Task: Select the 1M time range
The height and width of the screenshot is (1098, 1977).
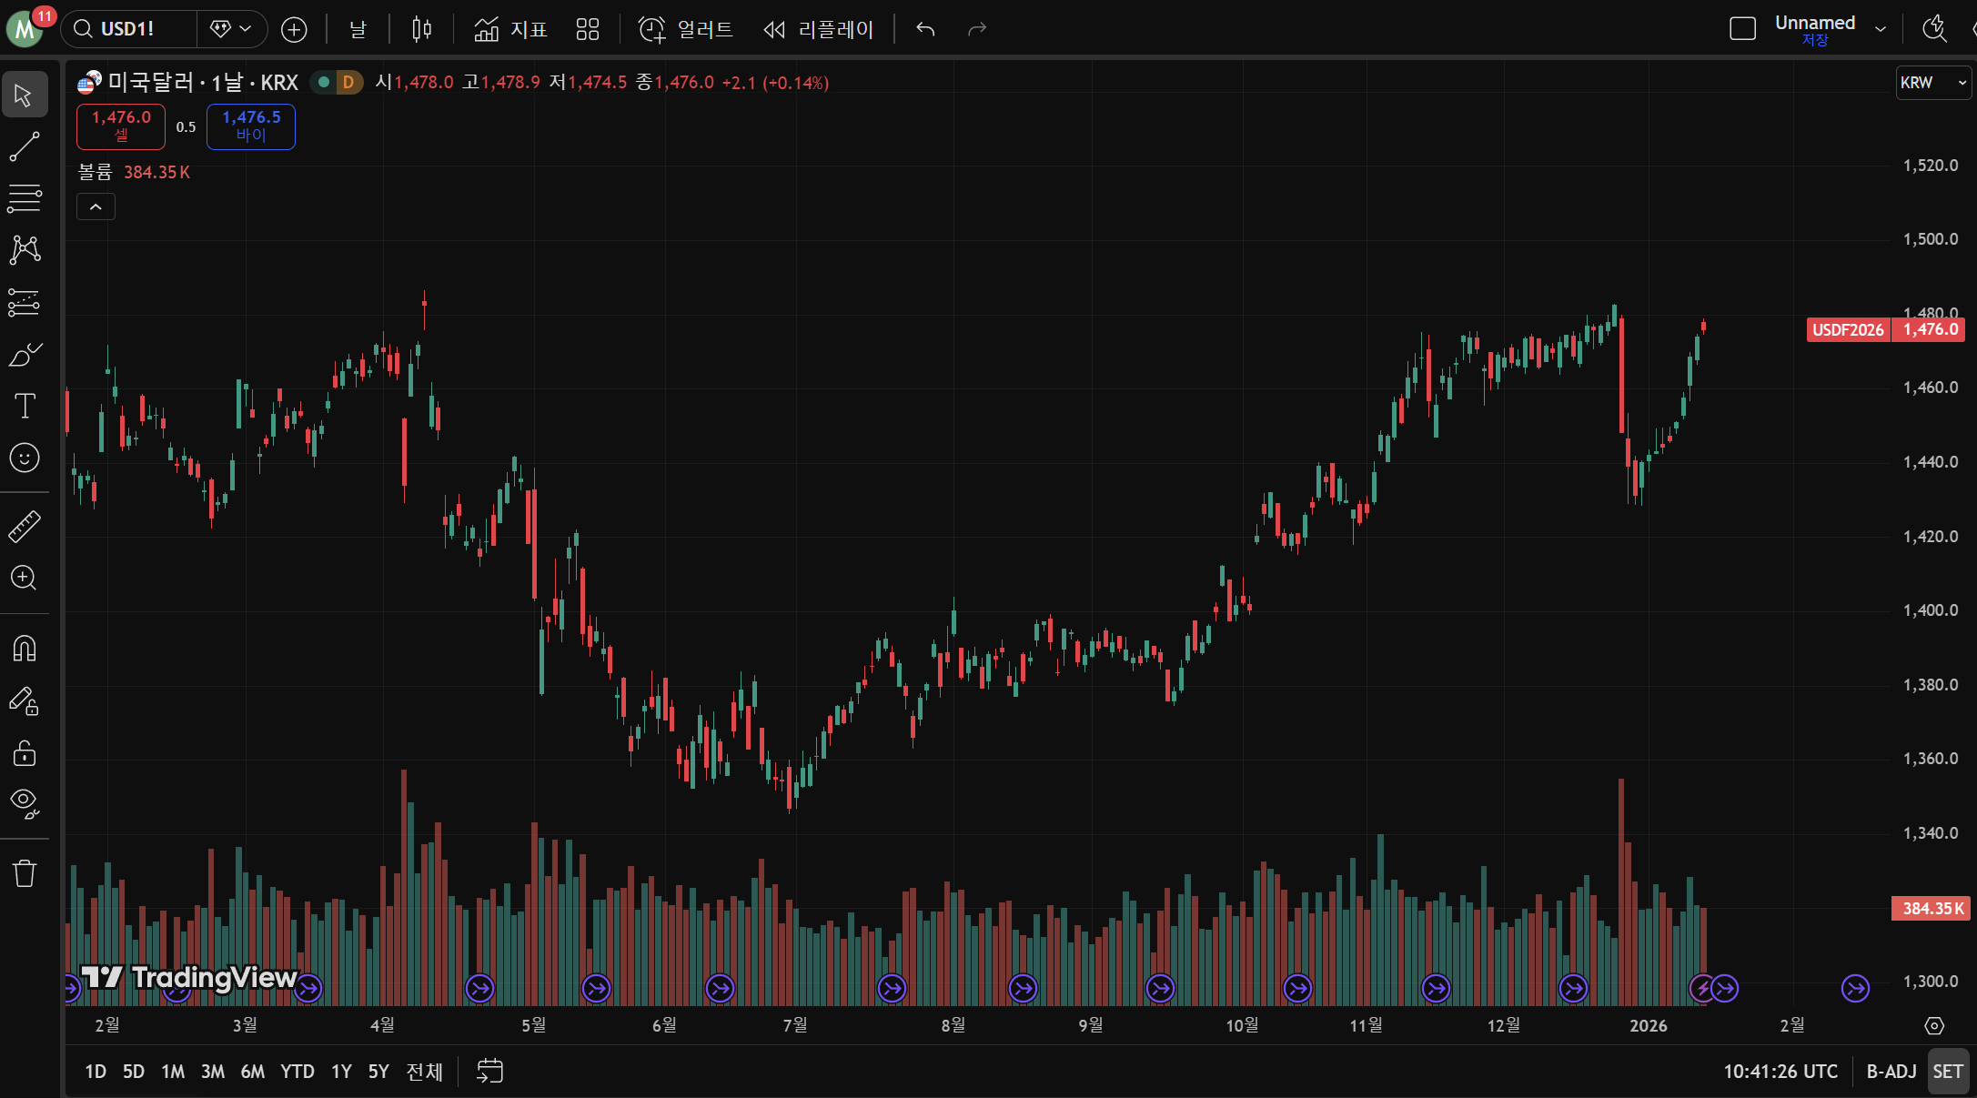Action: pos(173,1072)
